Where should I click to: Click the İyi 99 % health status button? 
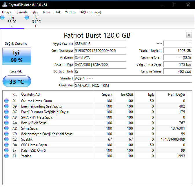coord(17,57)
